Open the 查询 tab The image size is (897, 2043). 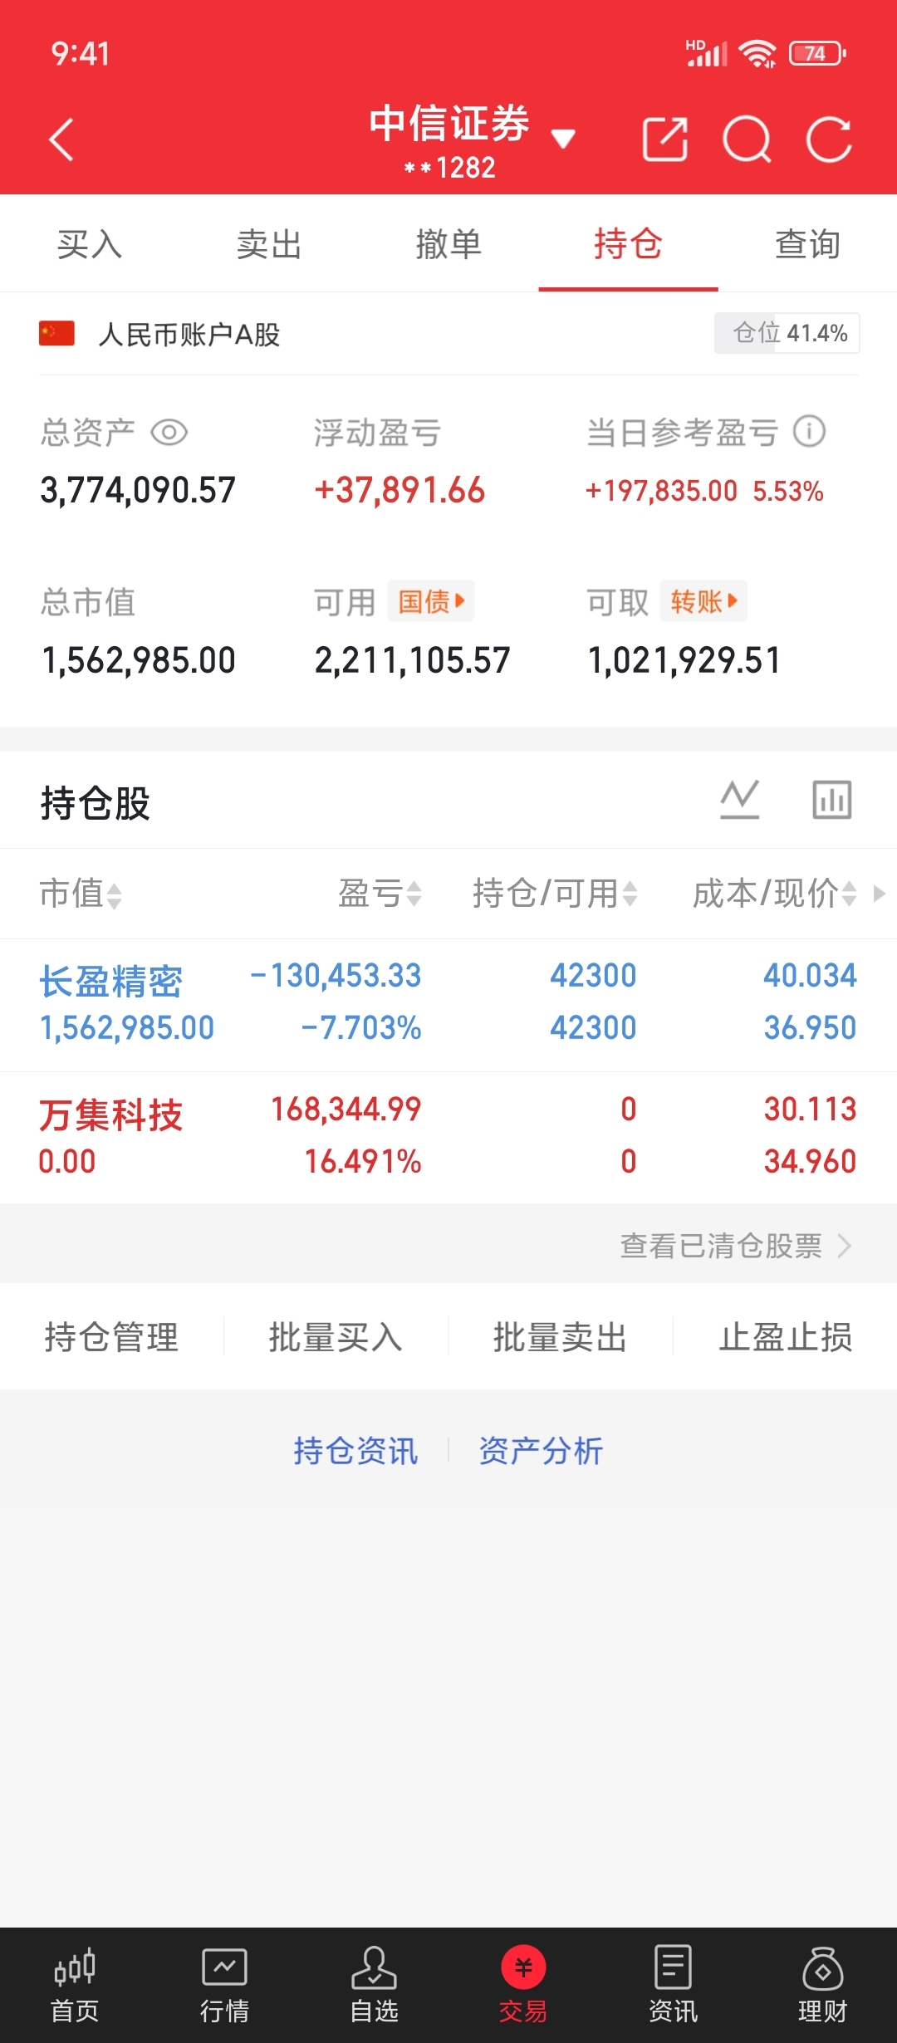click(807, 244)
